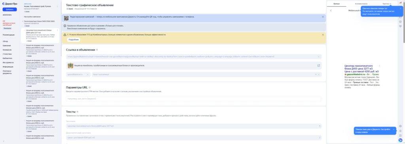The height and width of the screenshot is (144, 405).
Task: Open Инструменты in the left menu
Action: 8,63
